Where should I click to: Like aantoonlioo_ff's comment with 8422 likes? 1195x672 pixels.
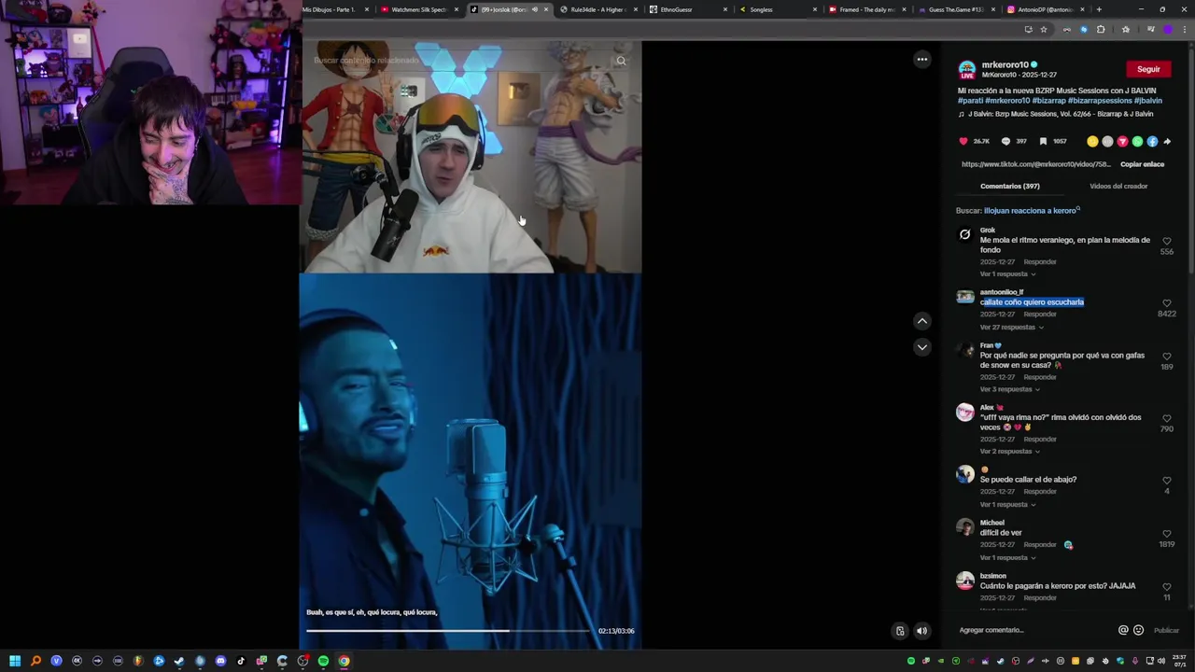(x=1166, y=303)
